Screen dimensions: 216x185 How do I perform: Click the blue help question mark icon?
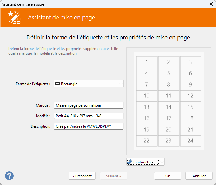pos(9,176)
